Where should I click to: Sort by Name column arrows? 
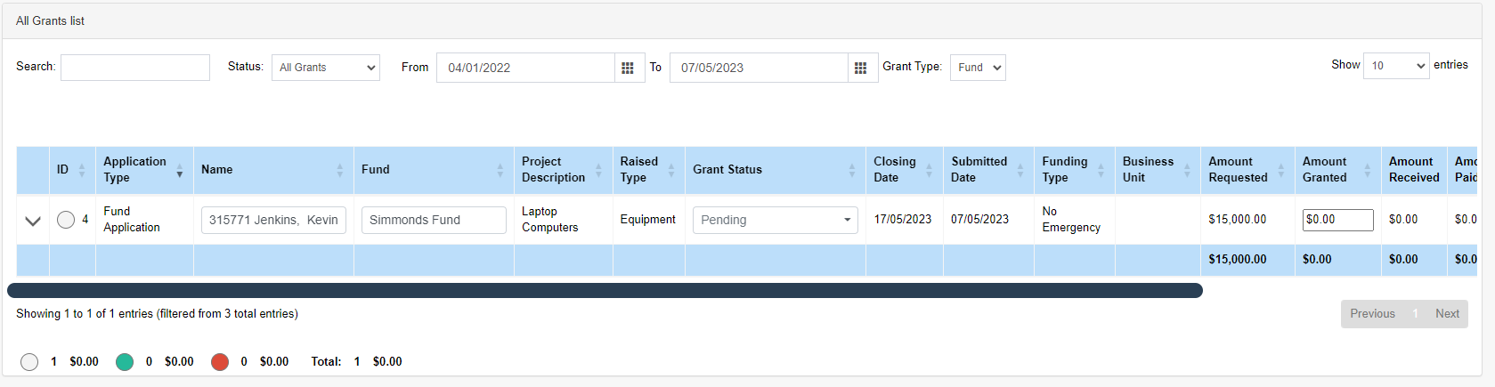pyautogui.click(x=339, y=170)
